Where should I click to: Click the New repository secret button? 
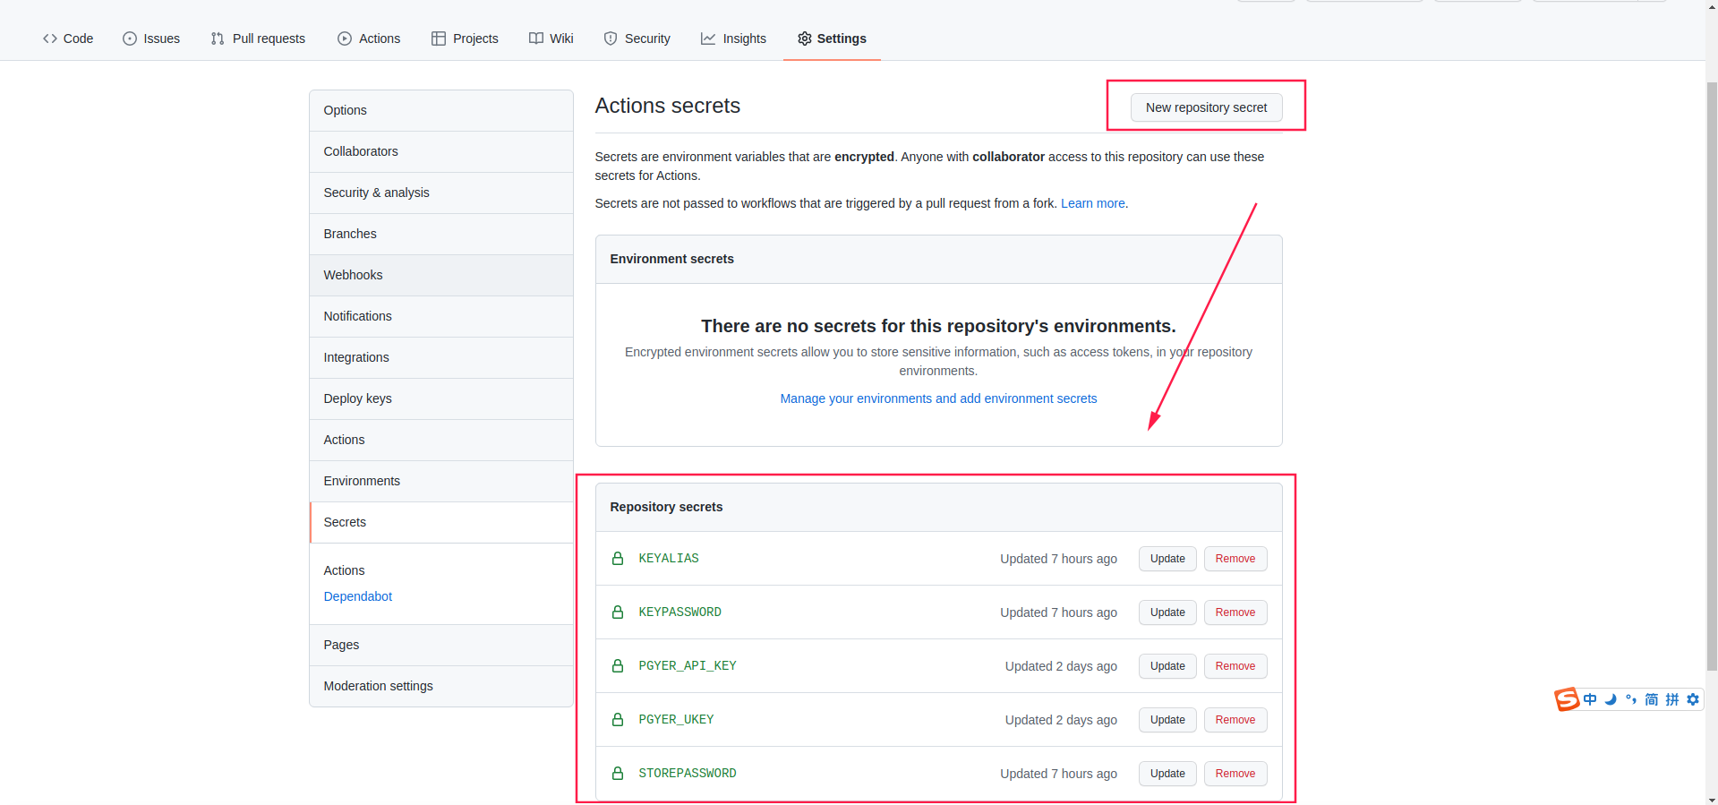click(x=1206, y=107)
